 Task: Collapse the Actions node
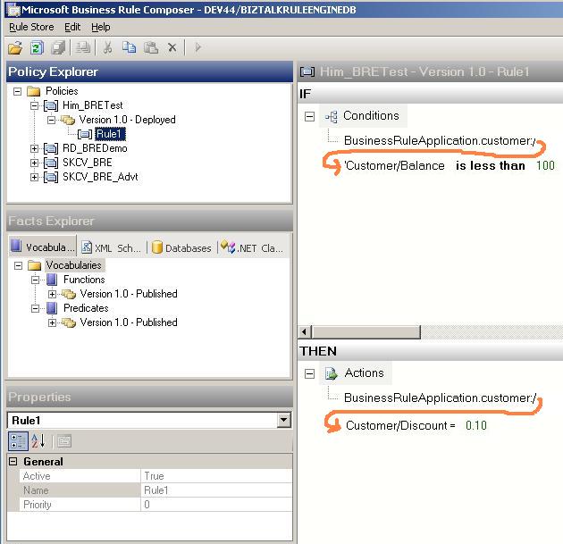[309, 373]
